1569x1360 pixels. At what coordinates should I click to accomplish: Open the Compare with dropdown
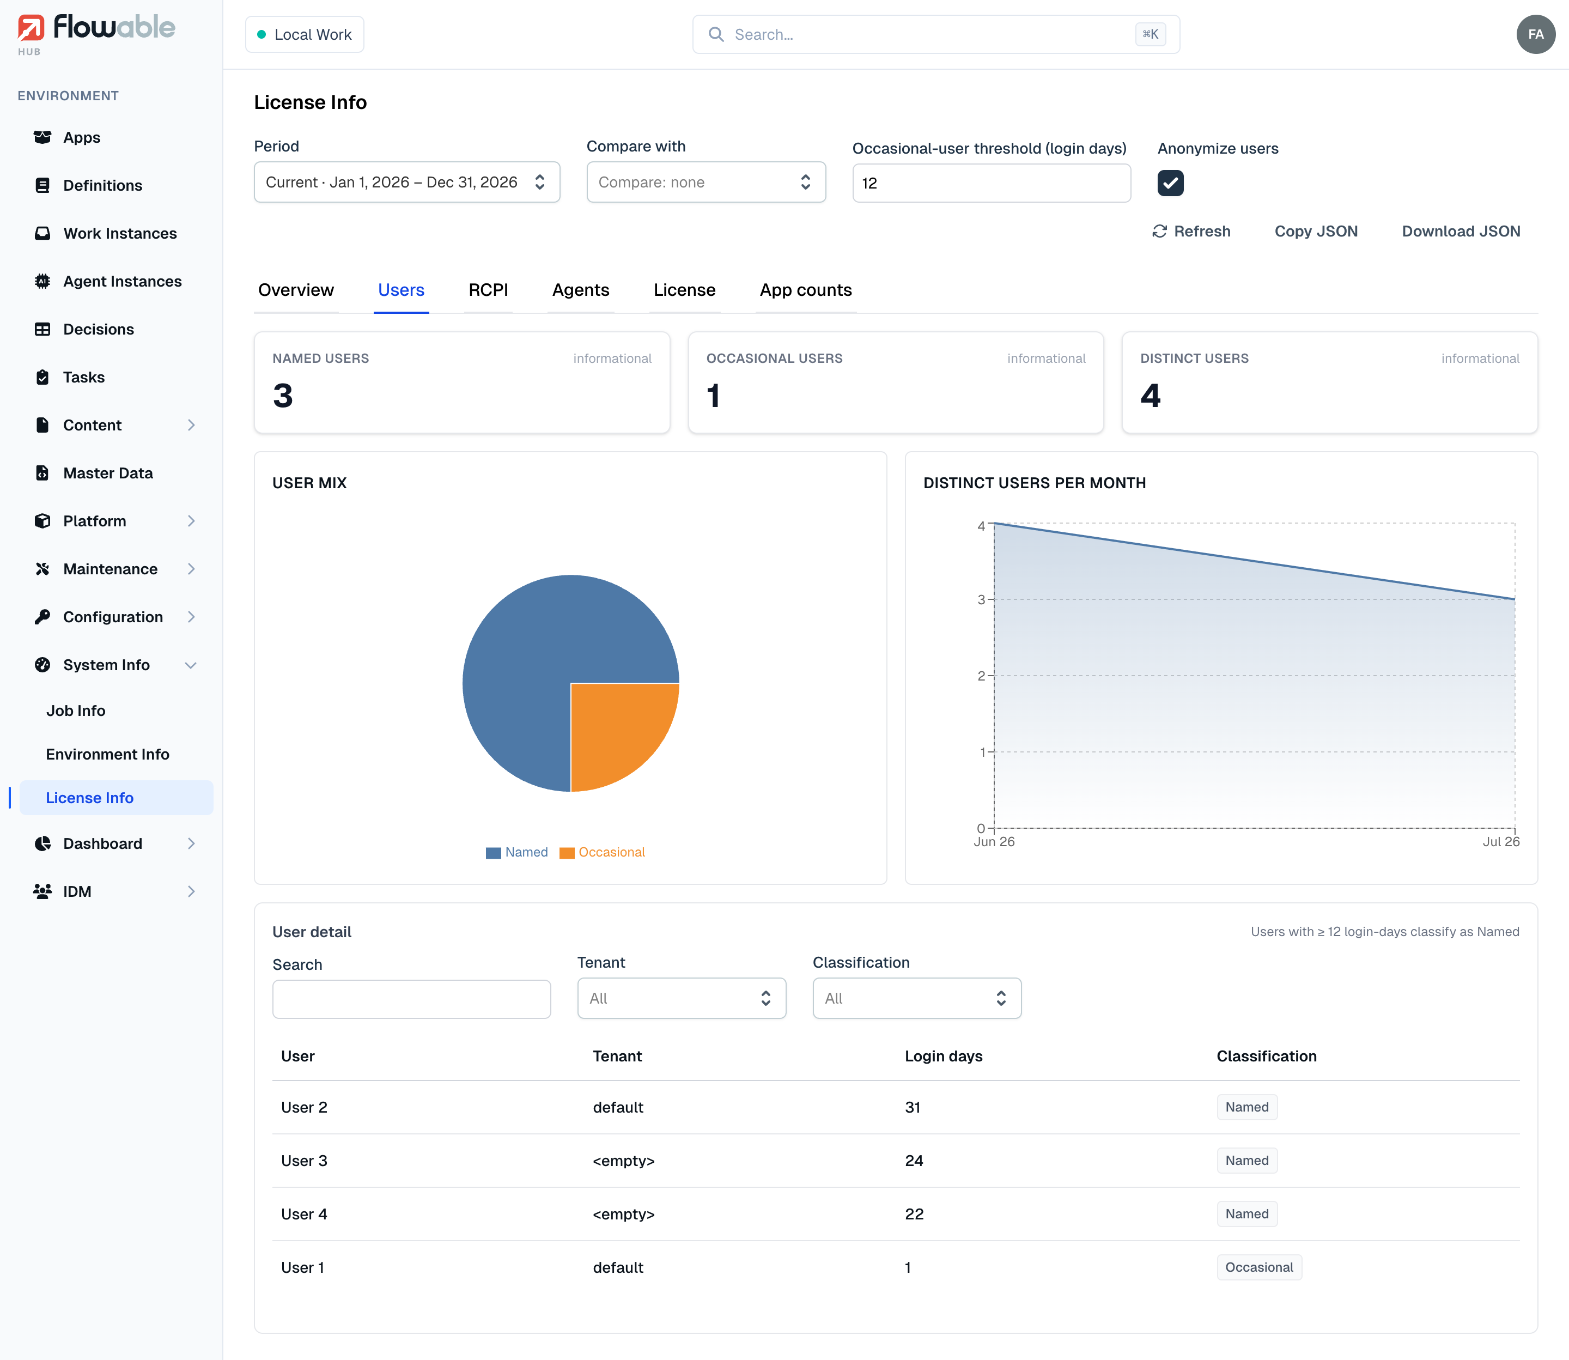pyautogui.click(x=706, y=182)
